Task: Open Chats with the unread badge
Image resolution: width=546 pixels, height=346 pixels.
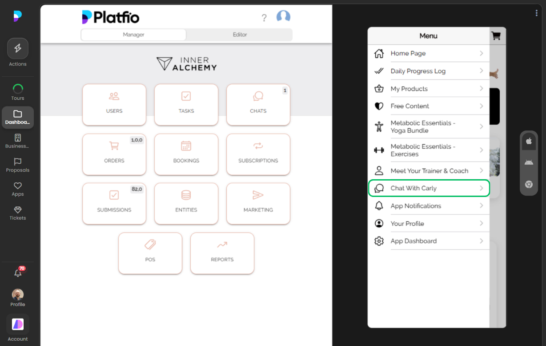Action: [258, 105]
